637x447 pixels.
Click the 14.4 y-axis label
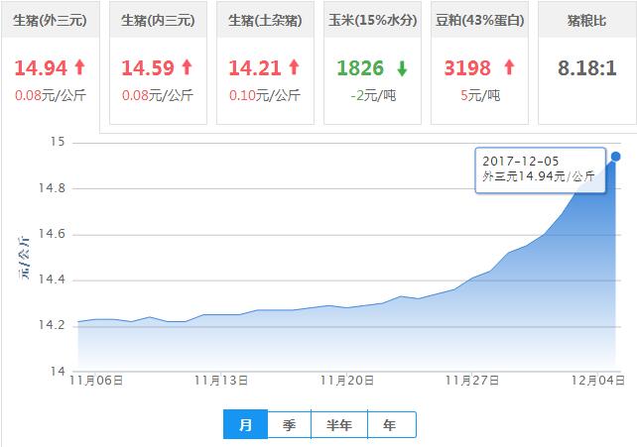pos(52,279)
